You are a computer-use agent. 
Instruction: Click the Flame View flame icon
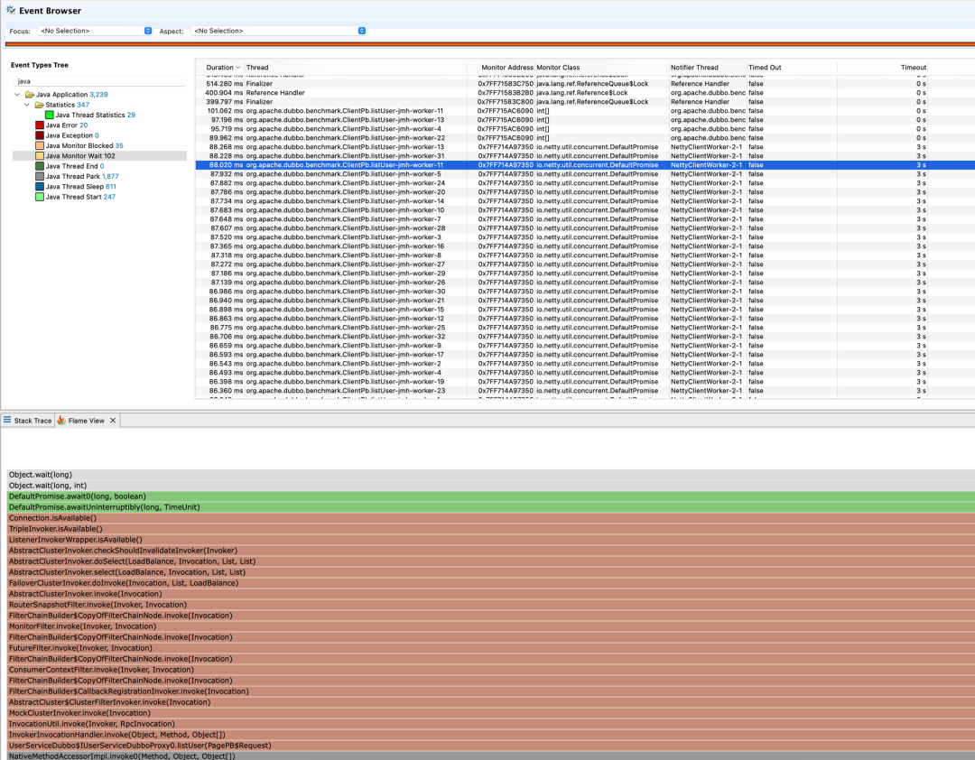click(x=61, y=421)
